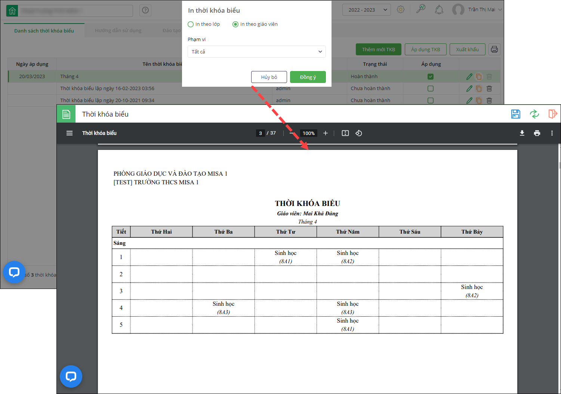Download the PDF timetable
The height and width of the screenshot is (394, 561).
coord(522,133)
